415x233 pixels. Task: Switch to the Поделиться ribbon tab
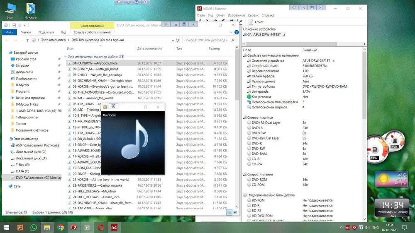click(x=46, y=32)
